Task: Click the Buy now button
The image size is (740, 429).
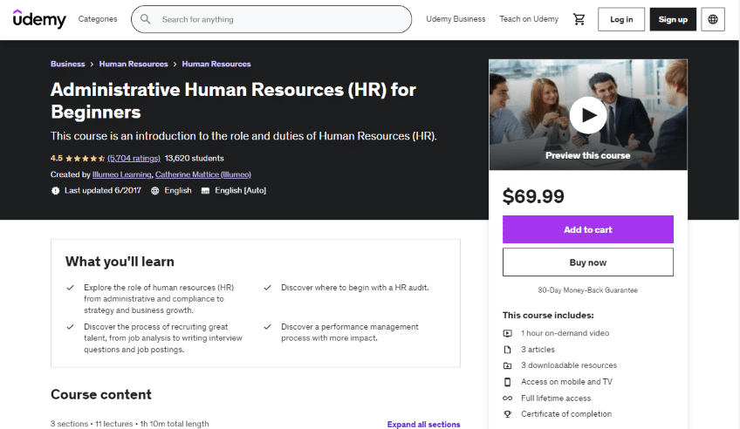Action: click(587, 262)
